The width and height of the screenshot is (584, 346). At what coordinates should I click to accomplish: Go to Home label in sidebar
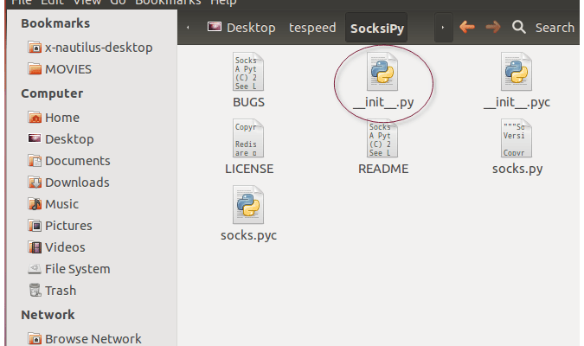coord(62,118)
